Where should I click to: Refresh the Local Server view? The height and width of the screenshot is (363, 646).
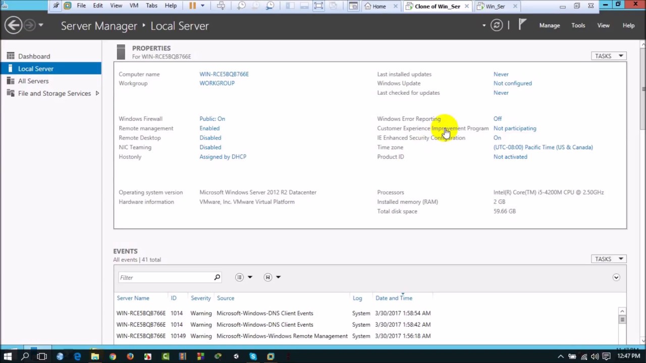pyautogui.click(x=497, y=25)
